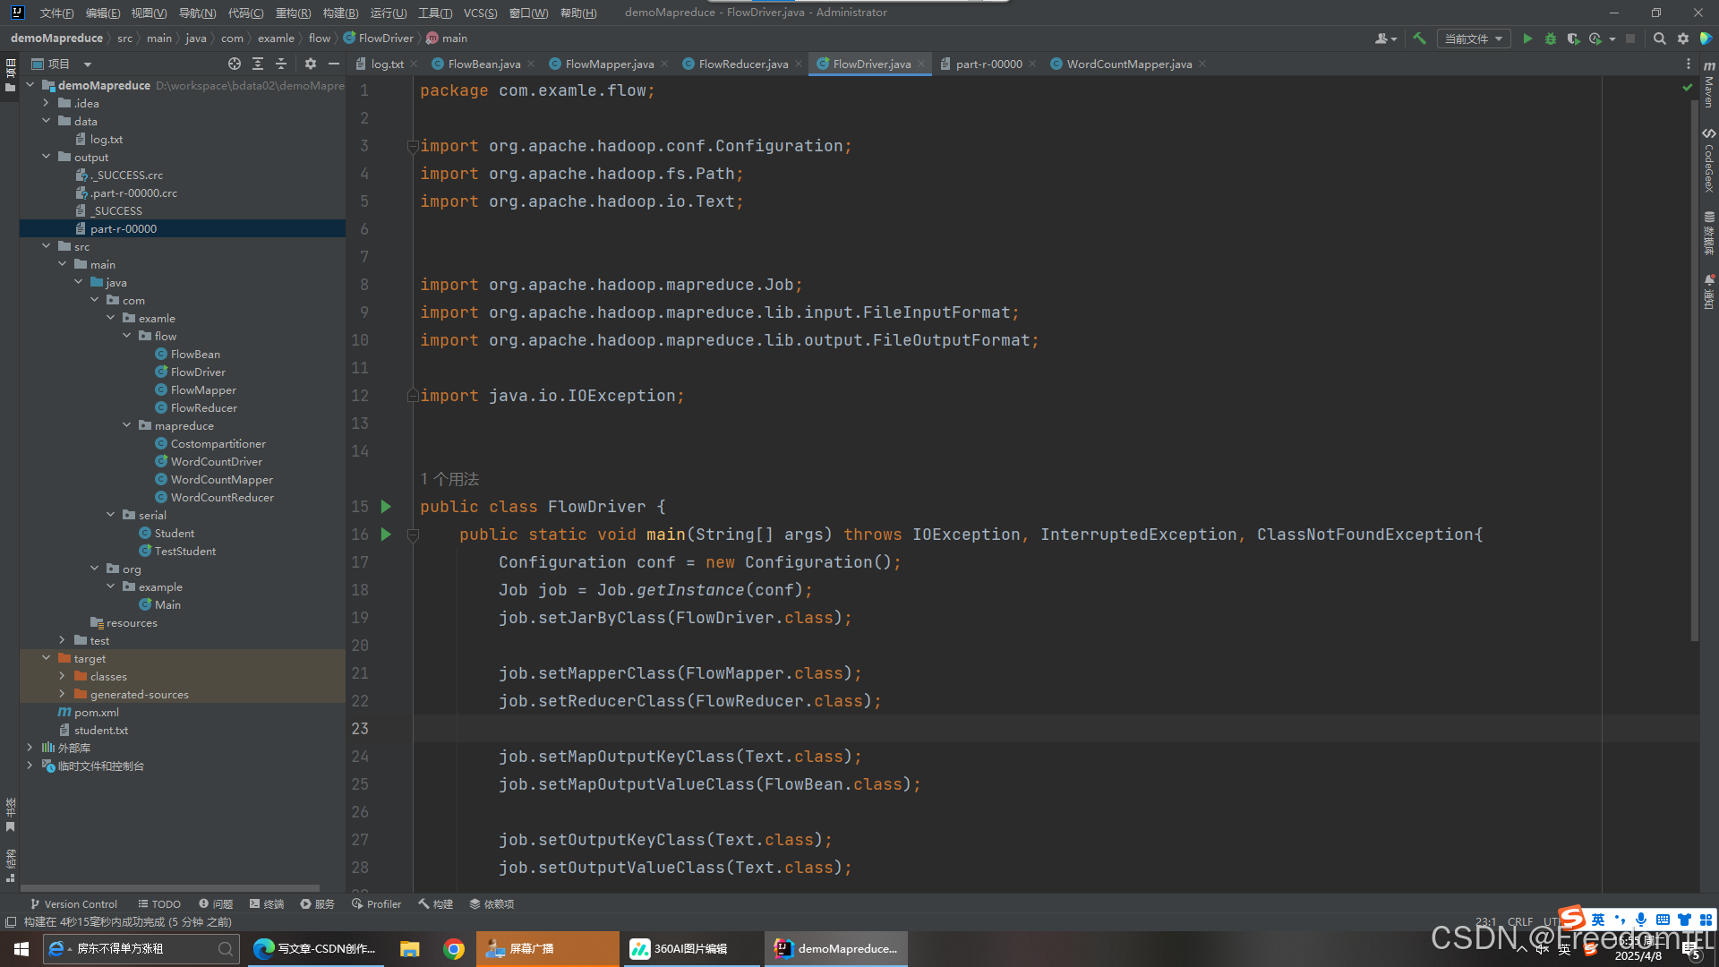This screenshot has width=1719, height=967.
Task: Collapse the output folder in tree
Action: [x=47, y=157]
